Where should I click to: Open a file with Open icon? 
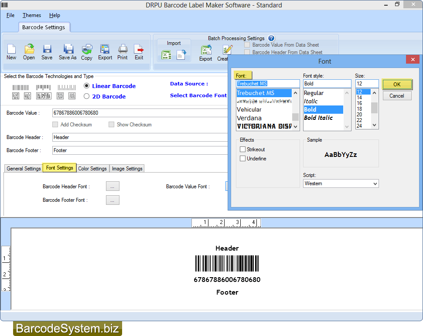29,49
